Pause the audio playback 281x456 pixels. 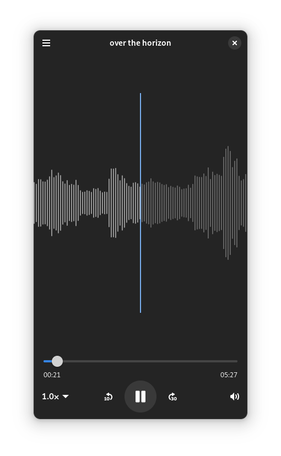140,397
